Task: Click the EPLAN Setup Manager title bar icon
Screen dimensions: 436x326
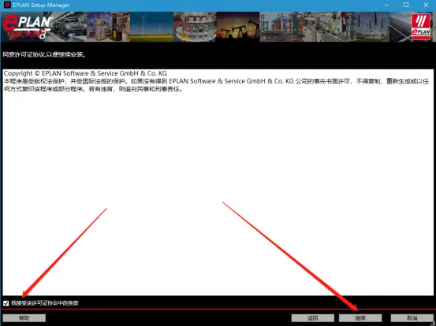Action: pos(7,5)
